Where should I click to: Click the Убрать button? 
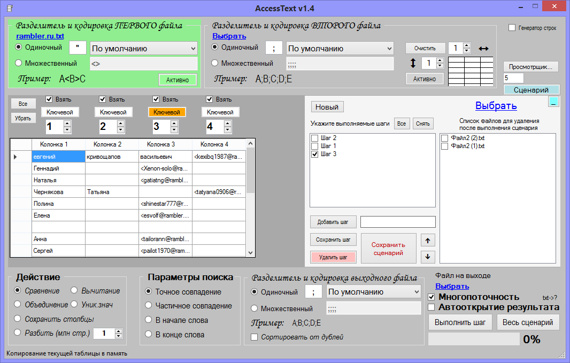click(23, 118)
